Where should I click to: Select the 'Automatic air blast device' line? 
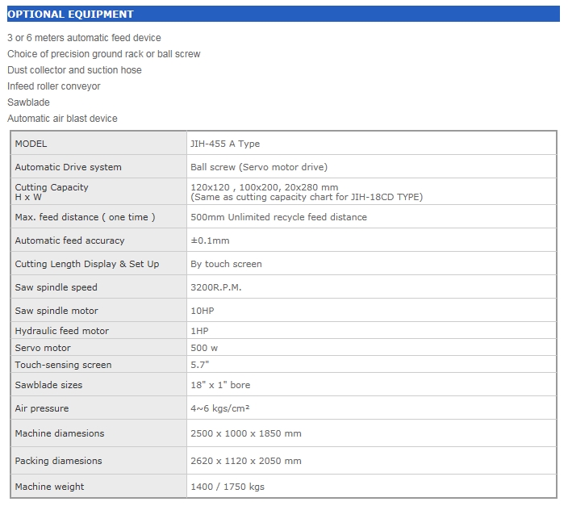[62, 119]
